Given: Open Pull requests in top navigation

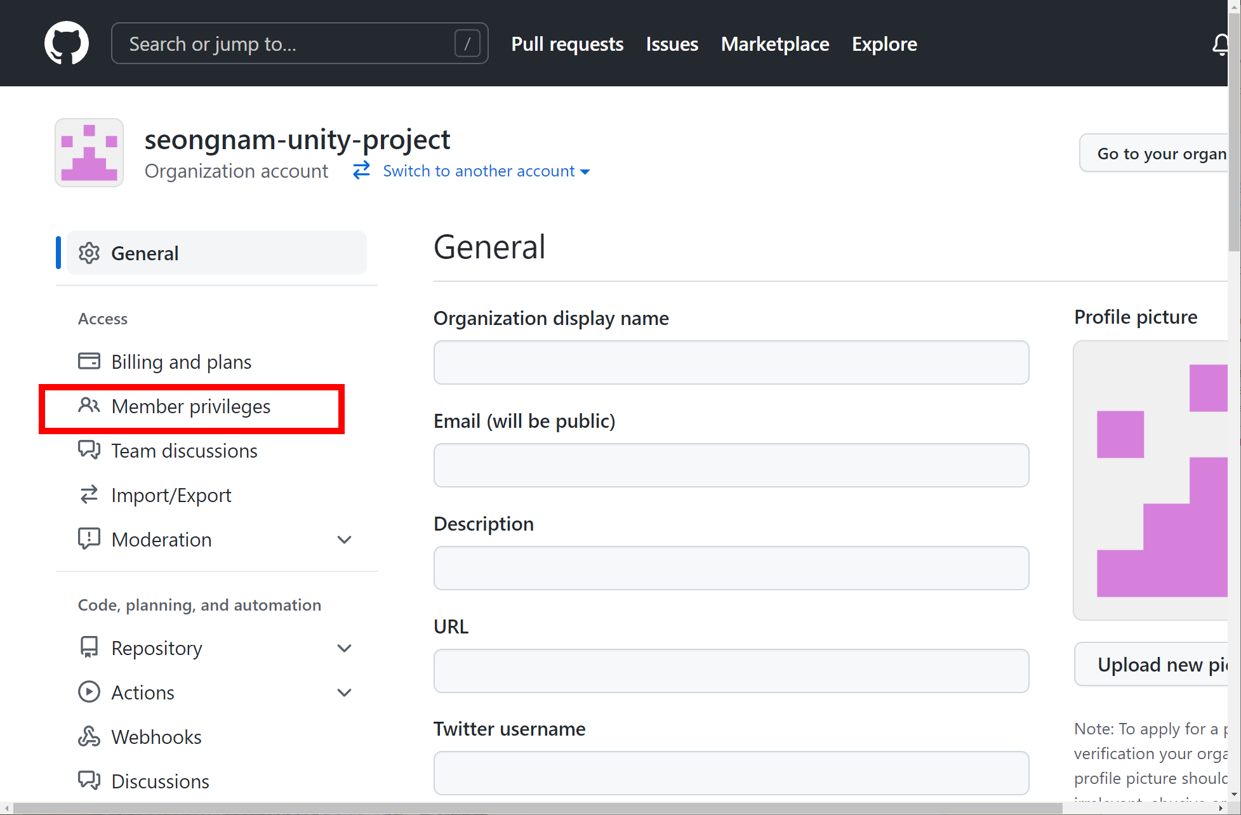Looking at the screenshot, I should [x=567, y=44].
